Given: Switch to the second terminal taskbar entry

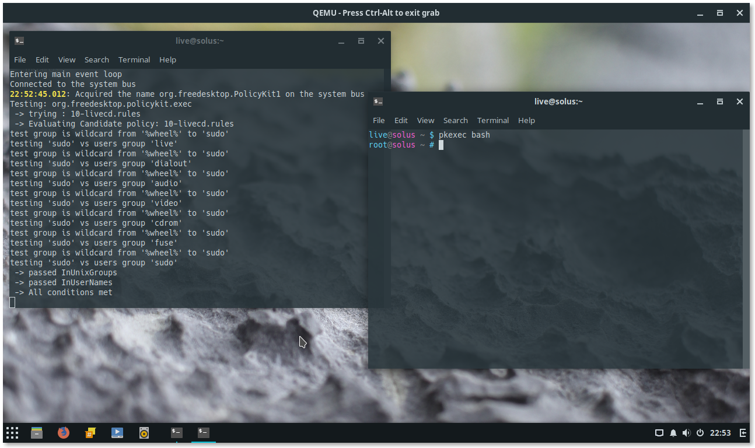Looking at the screenshot, I should coord(204,433).
